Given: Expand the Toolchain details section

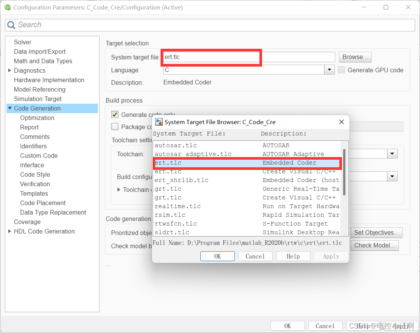Looking at the screenshot, I should point(119,190).
